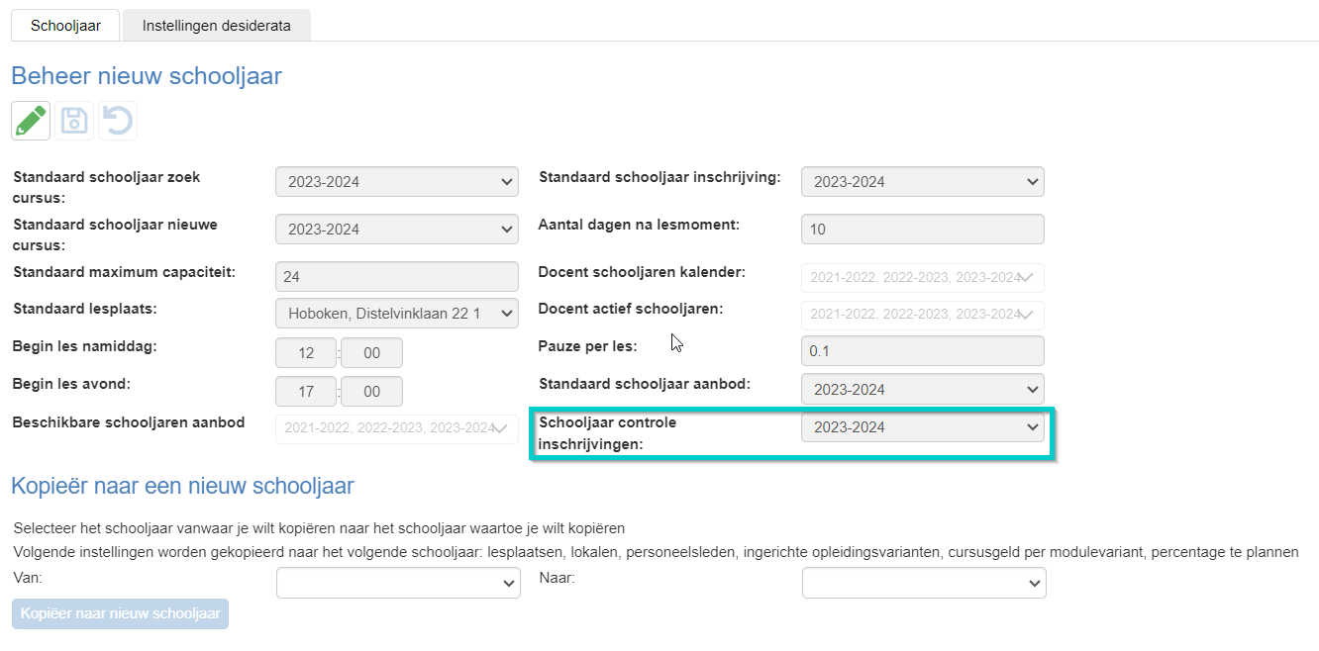The image size is (1319, 651).
Task: Open Standaard lesplaats dropdown
Action: (397, 314)
